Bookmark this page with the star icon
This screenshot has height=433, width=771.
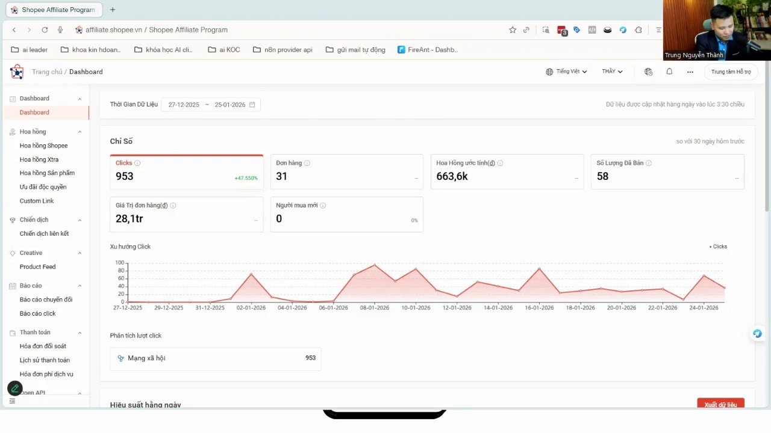513,30
